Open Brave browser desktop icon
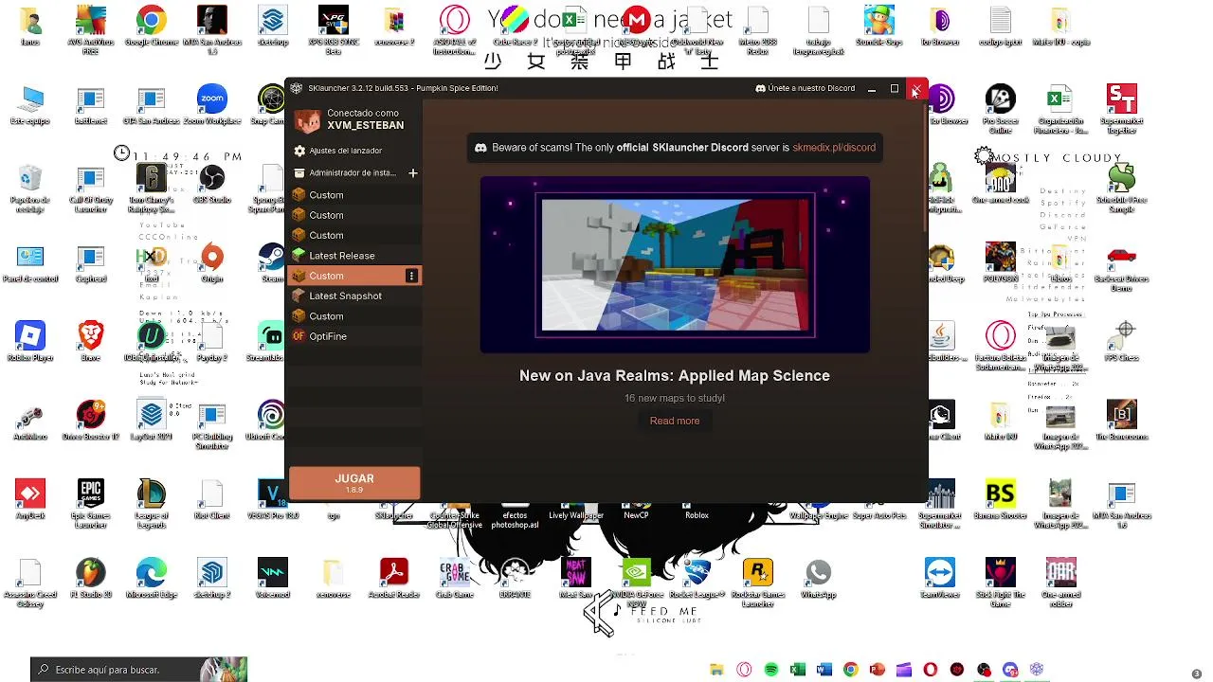 [x=91, y=342]
